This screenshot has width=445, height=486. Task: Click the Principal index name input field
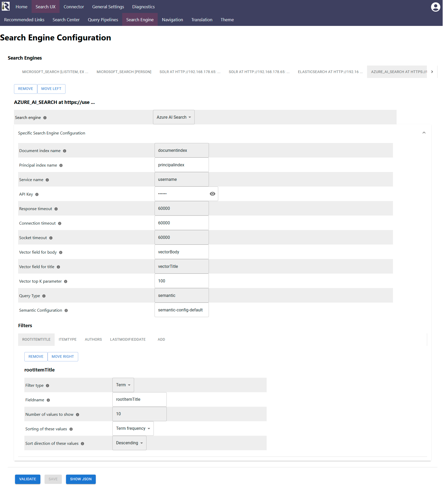182,165
